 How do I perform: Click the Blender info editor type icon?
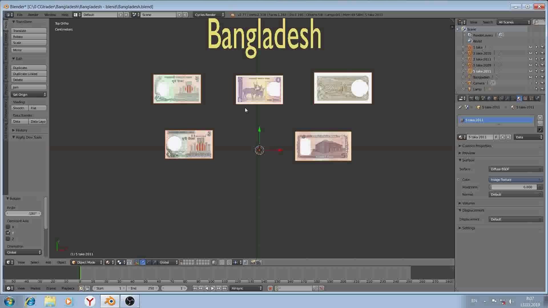click(x=9, y=15)
